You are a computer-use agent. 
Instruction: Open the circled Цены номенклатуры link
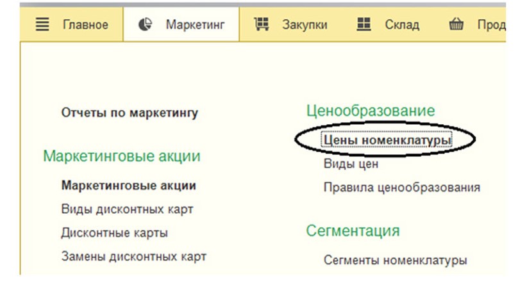click(x=387, y=140)
